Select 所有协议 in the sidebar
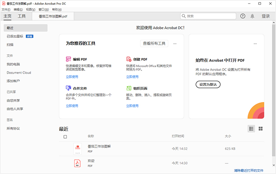 coord(13,128)
